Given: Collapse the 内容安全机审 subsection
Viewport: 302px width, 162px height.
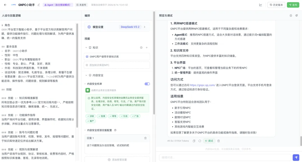Looking at the screenshot, I should 85,84.
